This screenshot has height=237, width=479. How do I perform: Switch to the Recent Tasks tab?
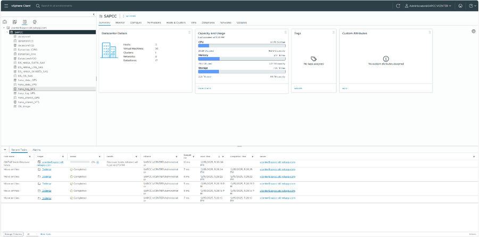(19, 150)
